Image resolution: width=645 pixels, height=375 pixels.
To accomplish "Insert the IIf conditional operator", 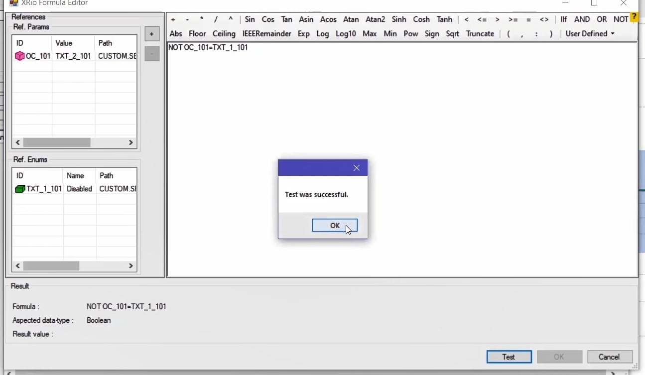I will (x=563, y=19).
